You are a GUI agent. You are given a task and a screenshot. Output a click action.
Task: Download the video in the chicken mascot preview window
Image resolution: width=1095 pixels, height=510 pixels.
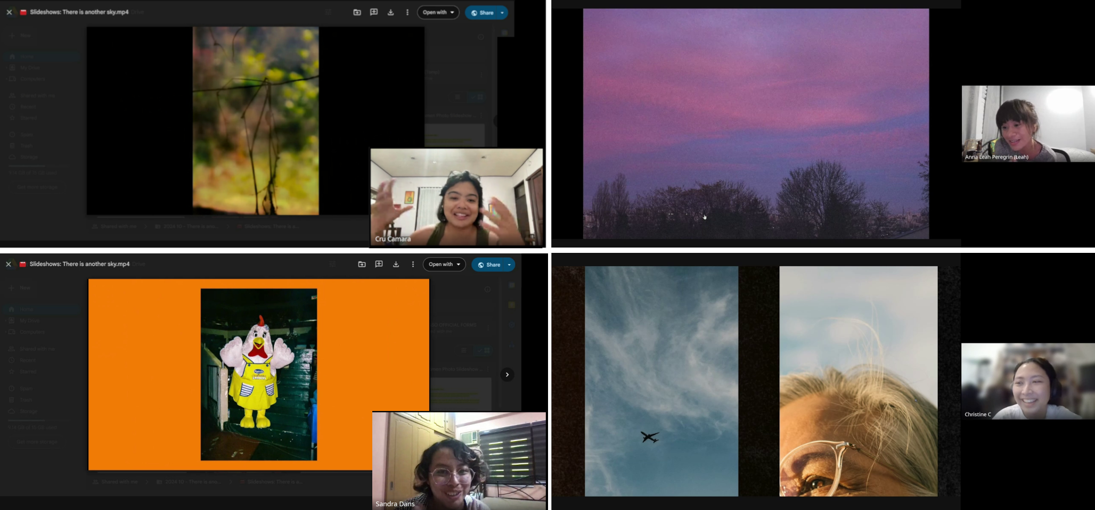396,264
